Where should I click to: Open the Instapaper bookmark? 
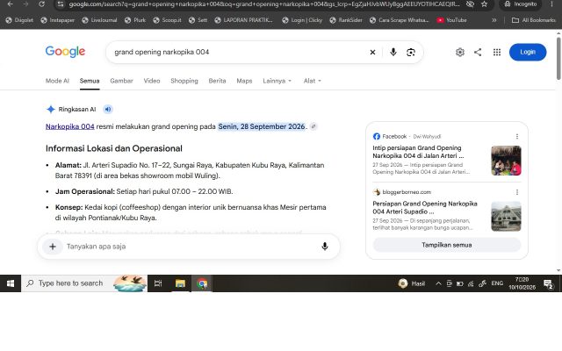(x=57, y=20)
